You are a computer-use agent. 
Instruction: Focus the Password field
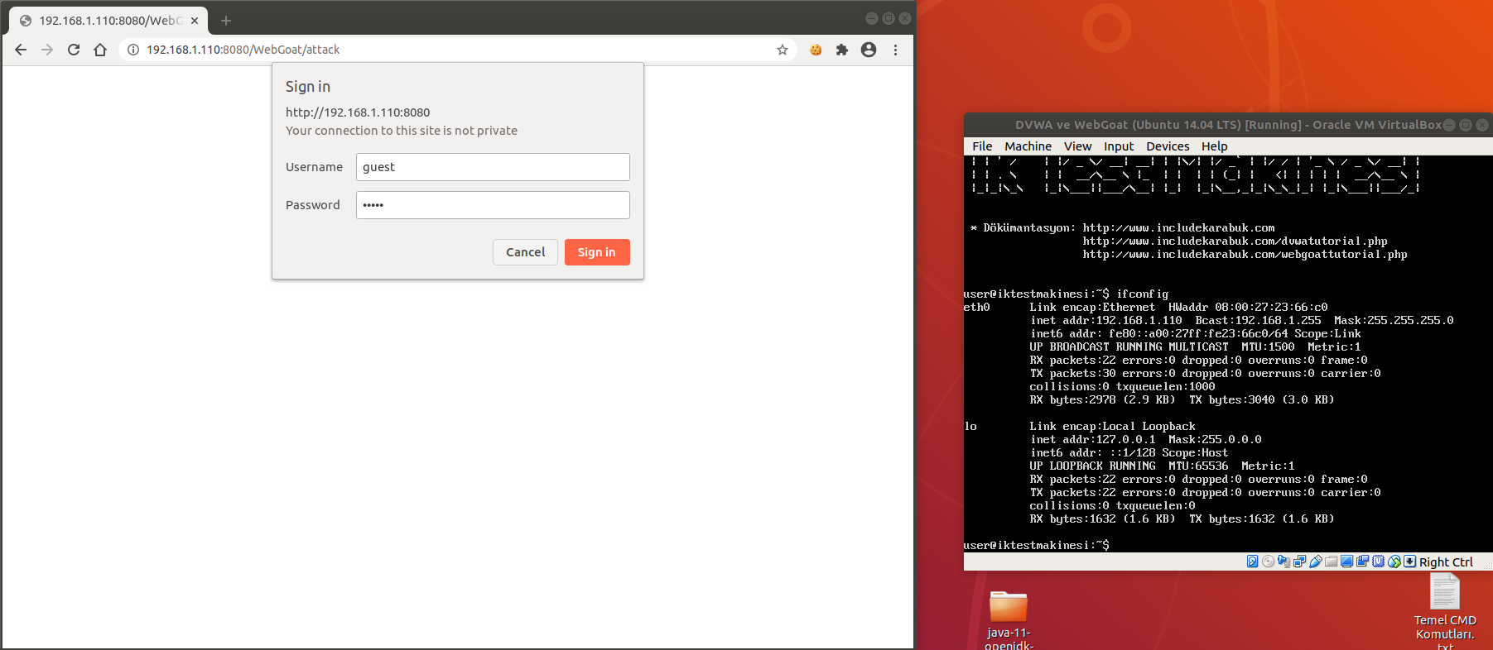(493, 205)
